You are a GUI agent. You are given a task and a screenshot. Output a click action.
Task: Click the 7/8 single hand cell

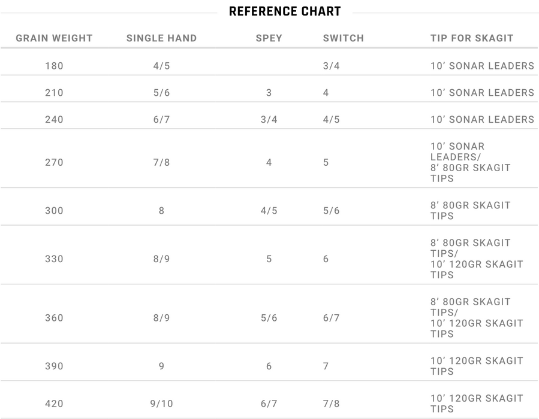pyautogui.click(x=161, y=162)
